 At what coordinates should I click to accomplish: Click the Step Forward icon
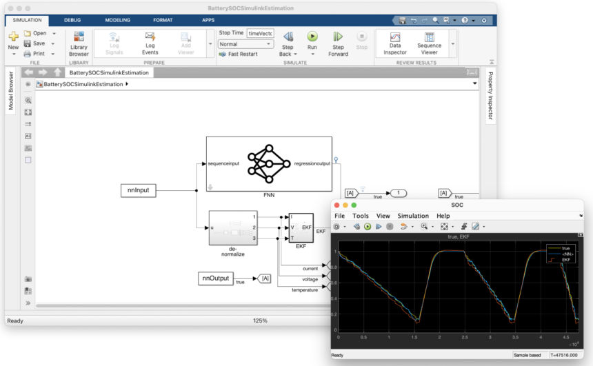tap(338, 37)
